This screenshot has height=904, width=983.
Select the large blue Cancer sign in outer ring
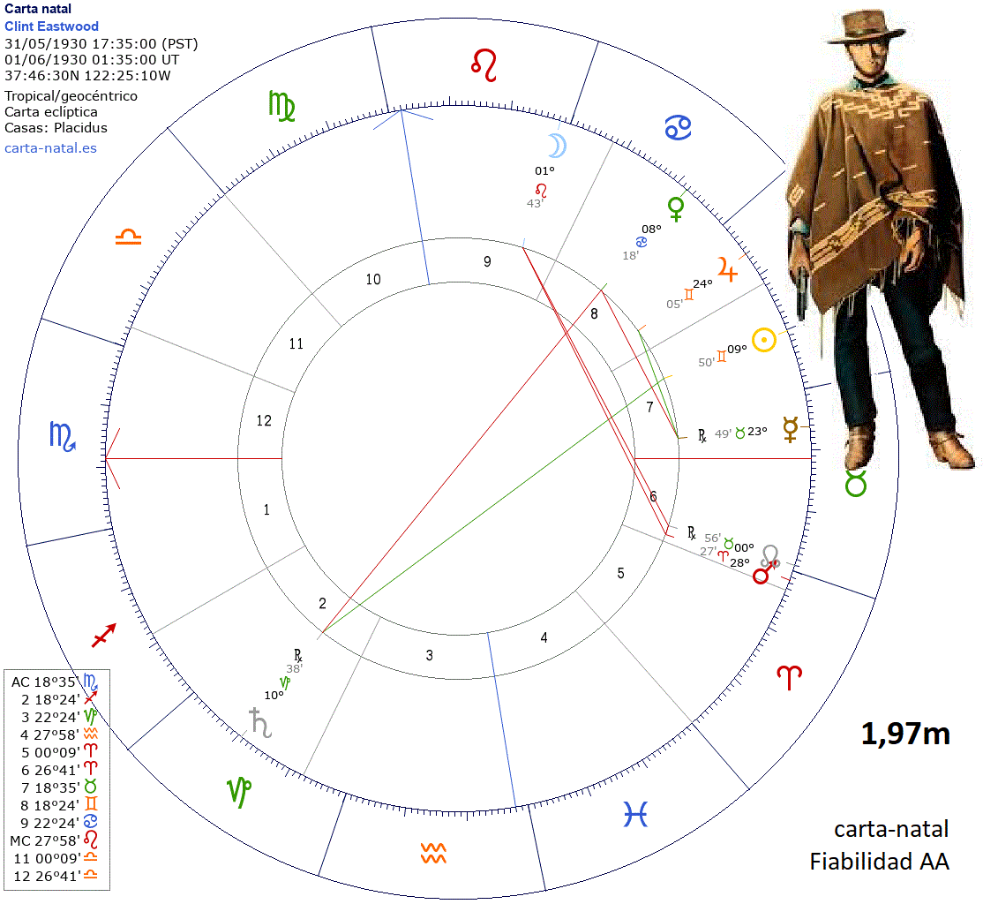click(677, 128)
